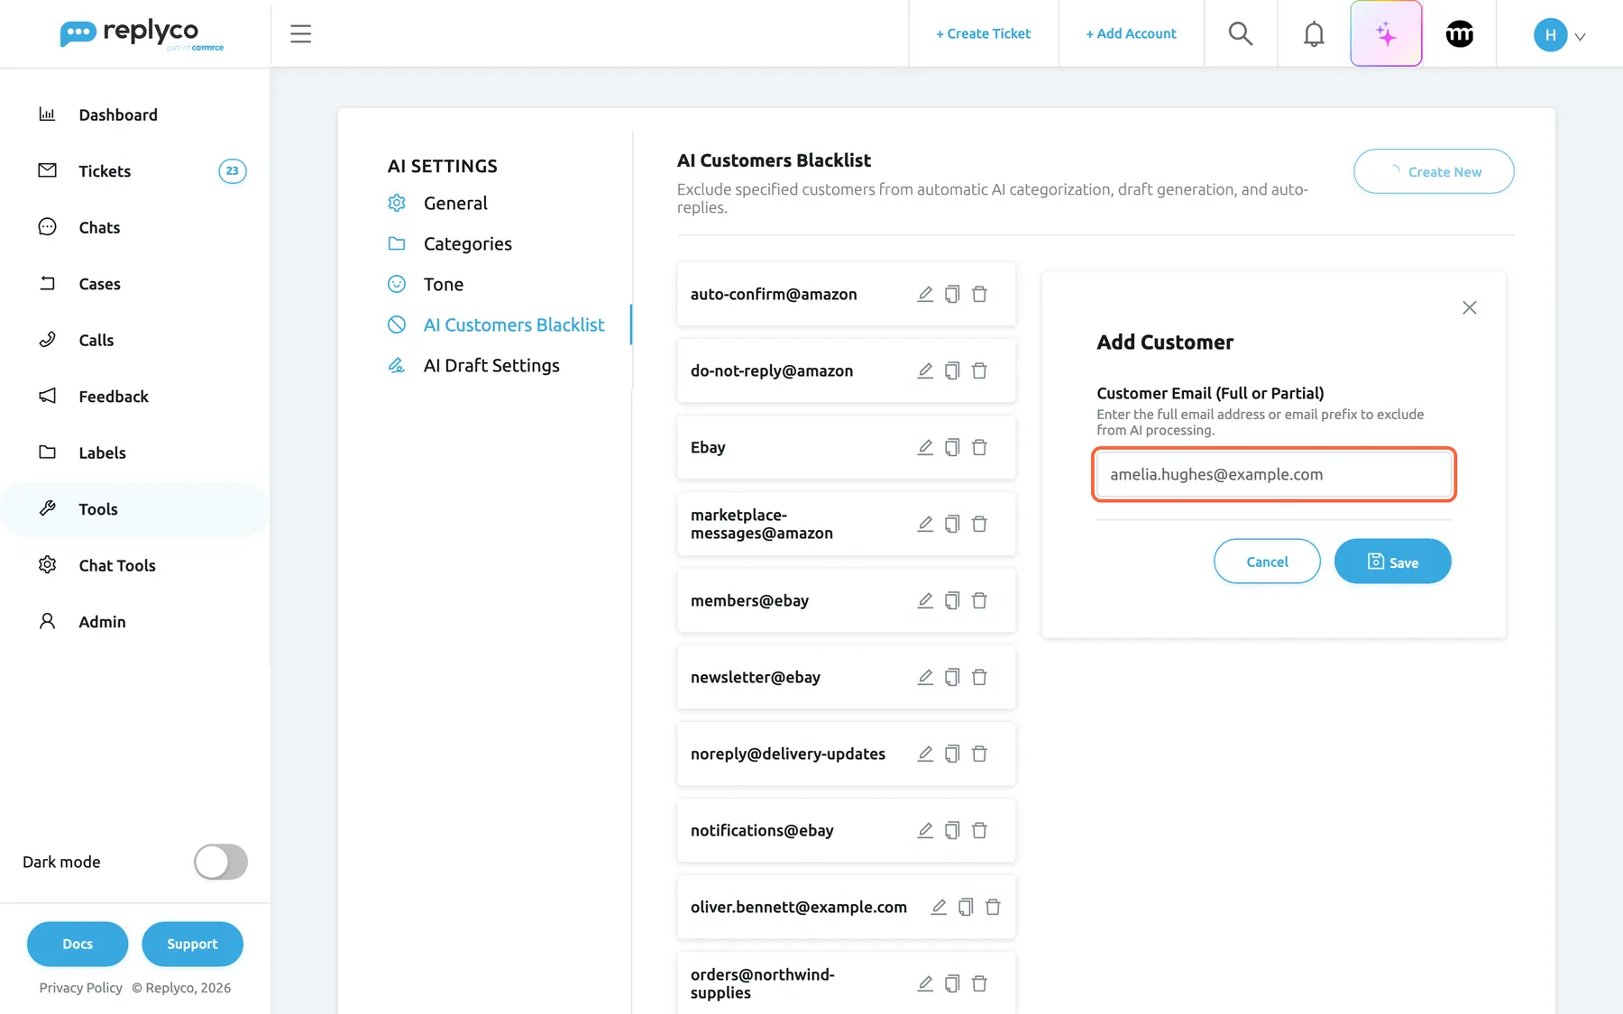Image resolution: width=1623 pixels, height=1014 pixels.
Task: Open the Docs button
Action: coord(78,944)
